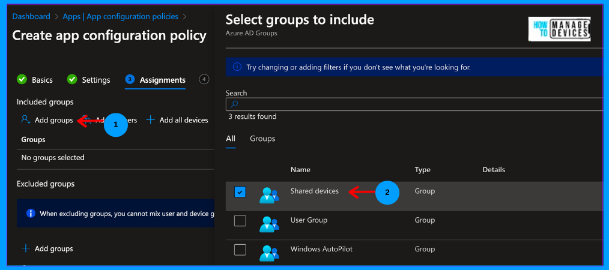Click the Settings green checkmark icon

click(x=72, y=80)
